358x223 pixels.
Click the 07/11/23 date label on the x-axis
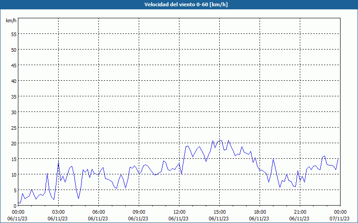(x=340, y=219)
